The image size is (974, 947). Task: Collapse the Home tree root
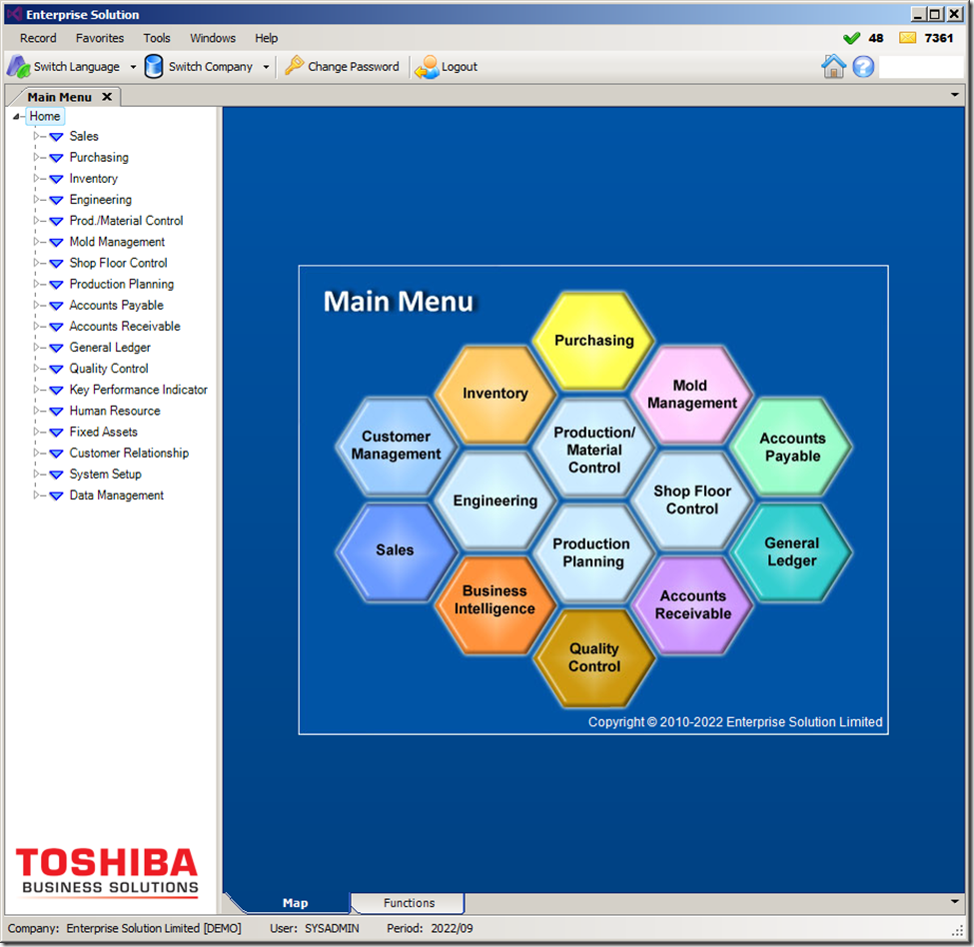pyautogui.click(x=18, y=117)
